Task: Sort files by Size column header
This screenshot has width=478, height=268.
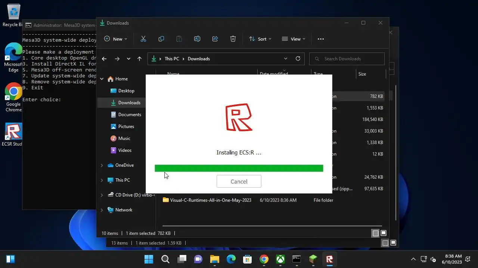Action: 362,74
